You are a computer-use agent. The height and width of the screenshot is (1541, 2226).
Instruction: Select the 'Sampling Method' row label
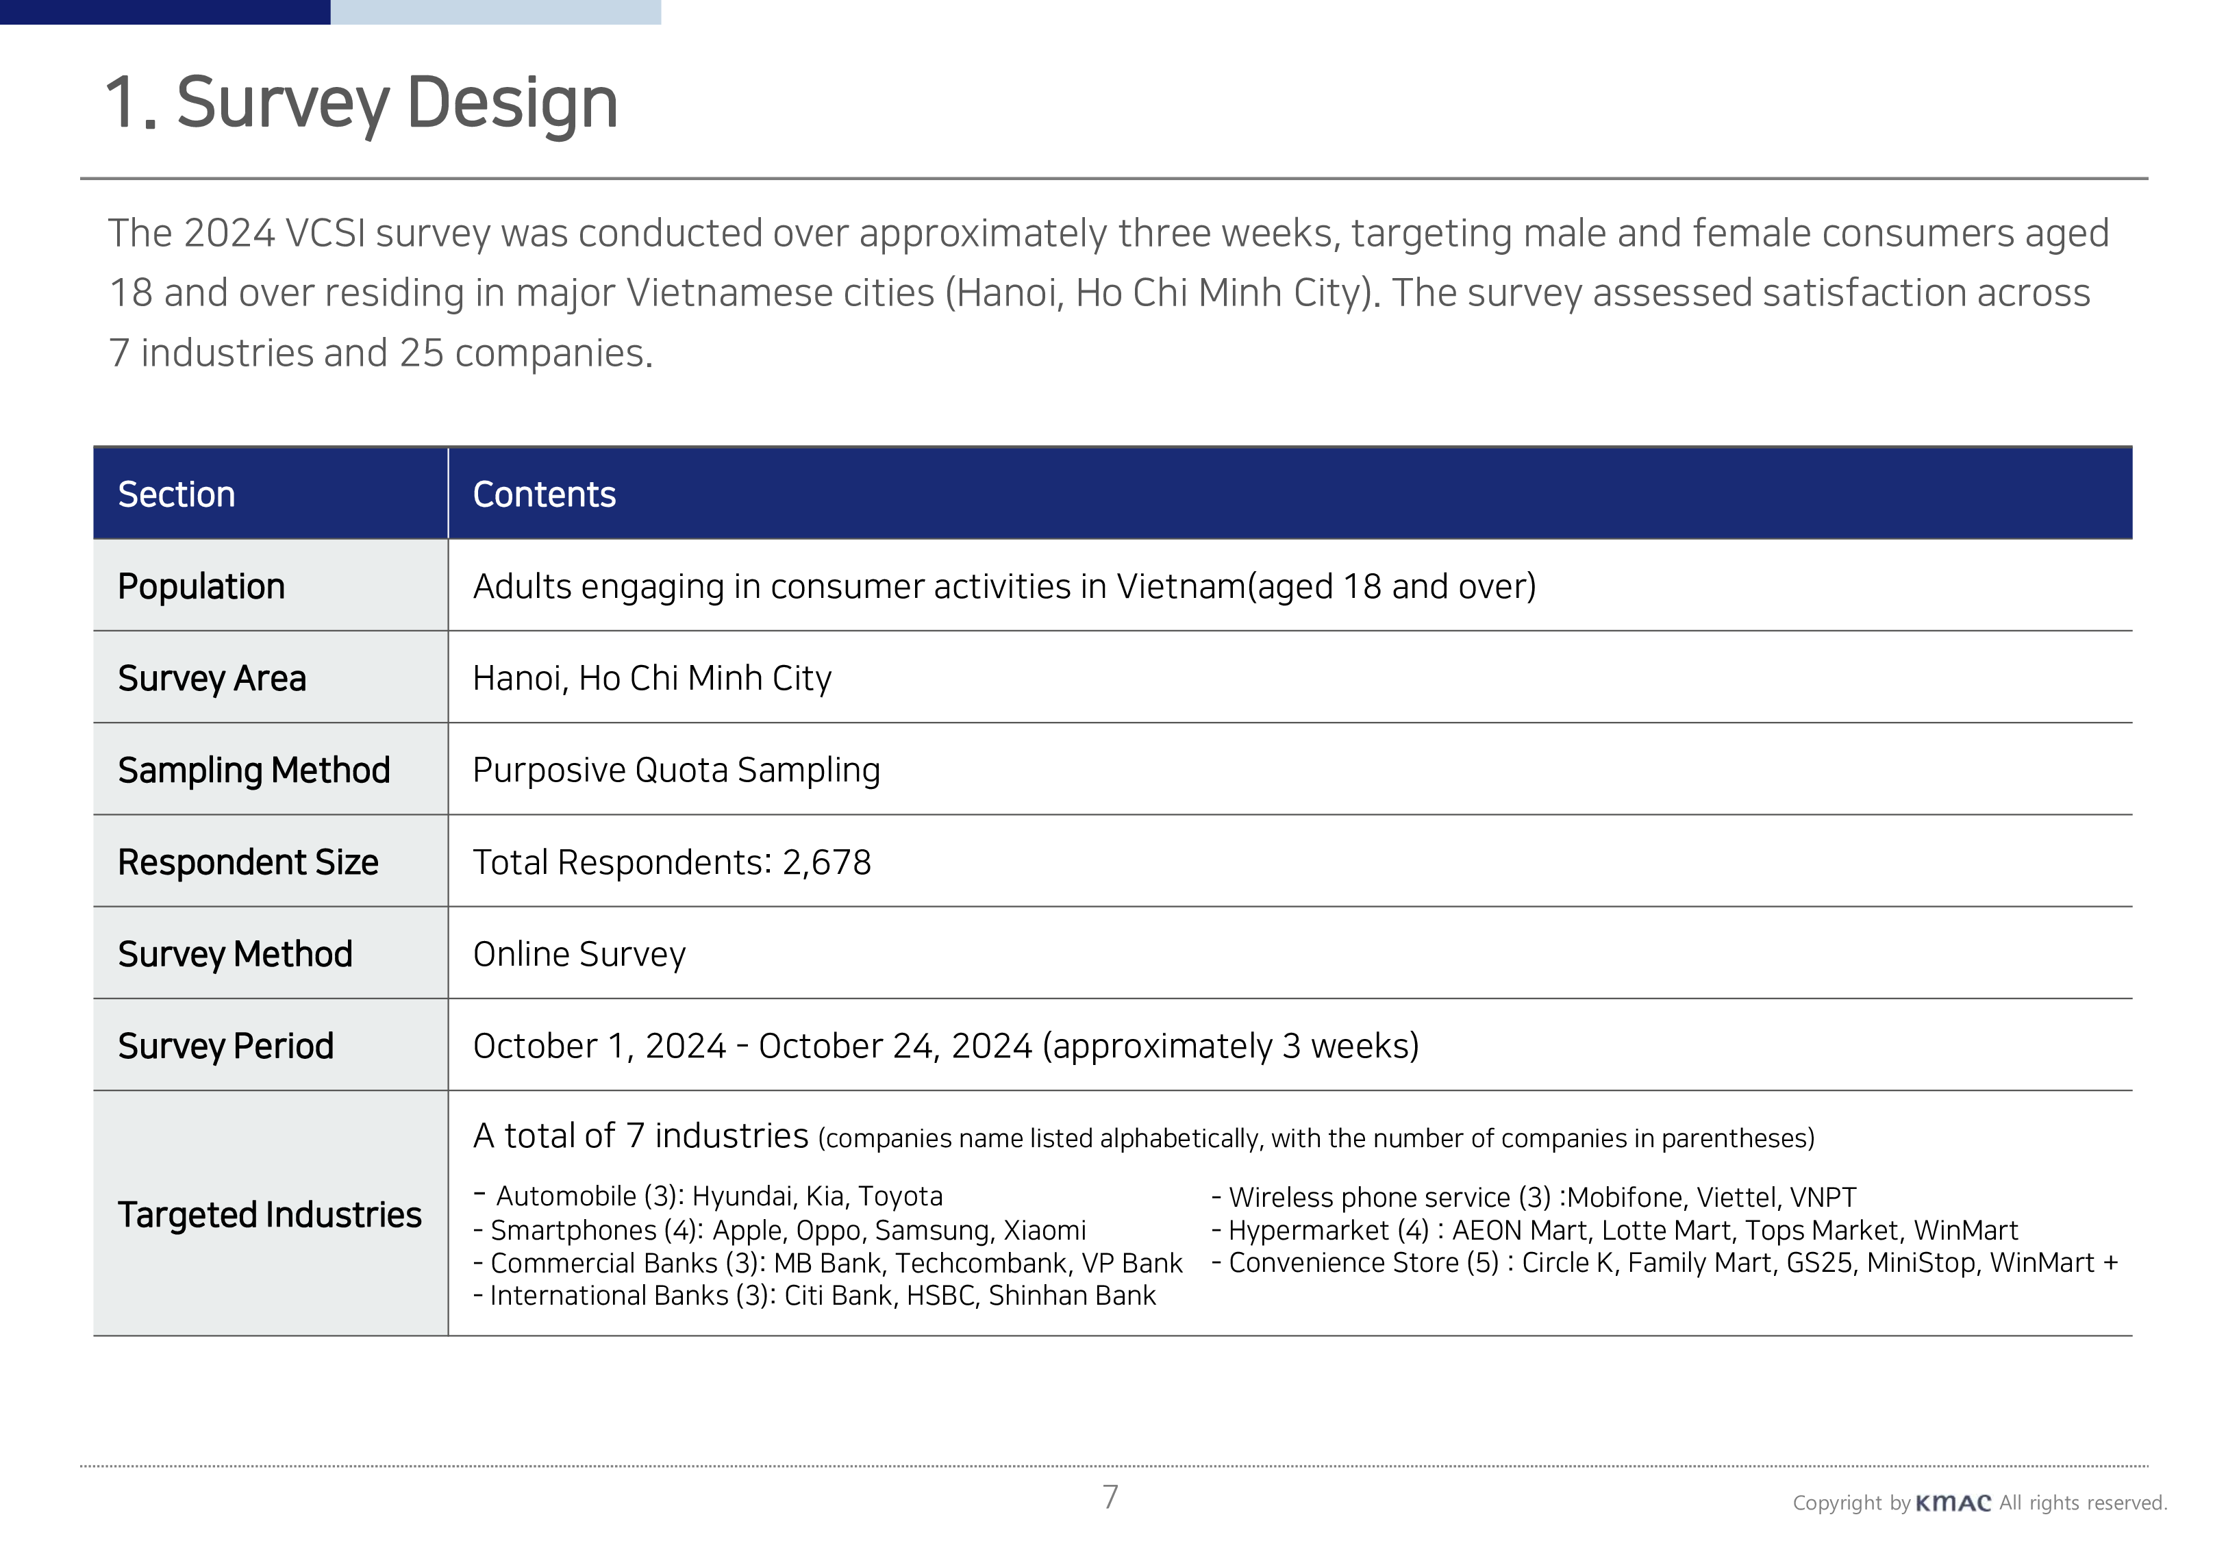[254, 770]
